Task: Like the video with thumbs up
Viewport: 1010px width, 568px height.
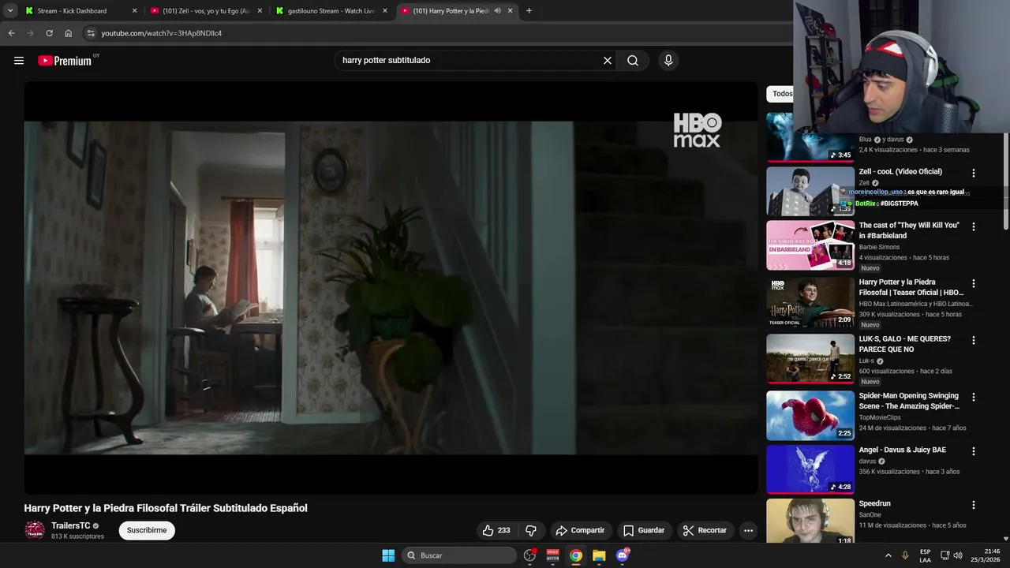Action: point(496,530)
